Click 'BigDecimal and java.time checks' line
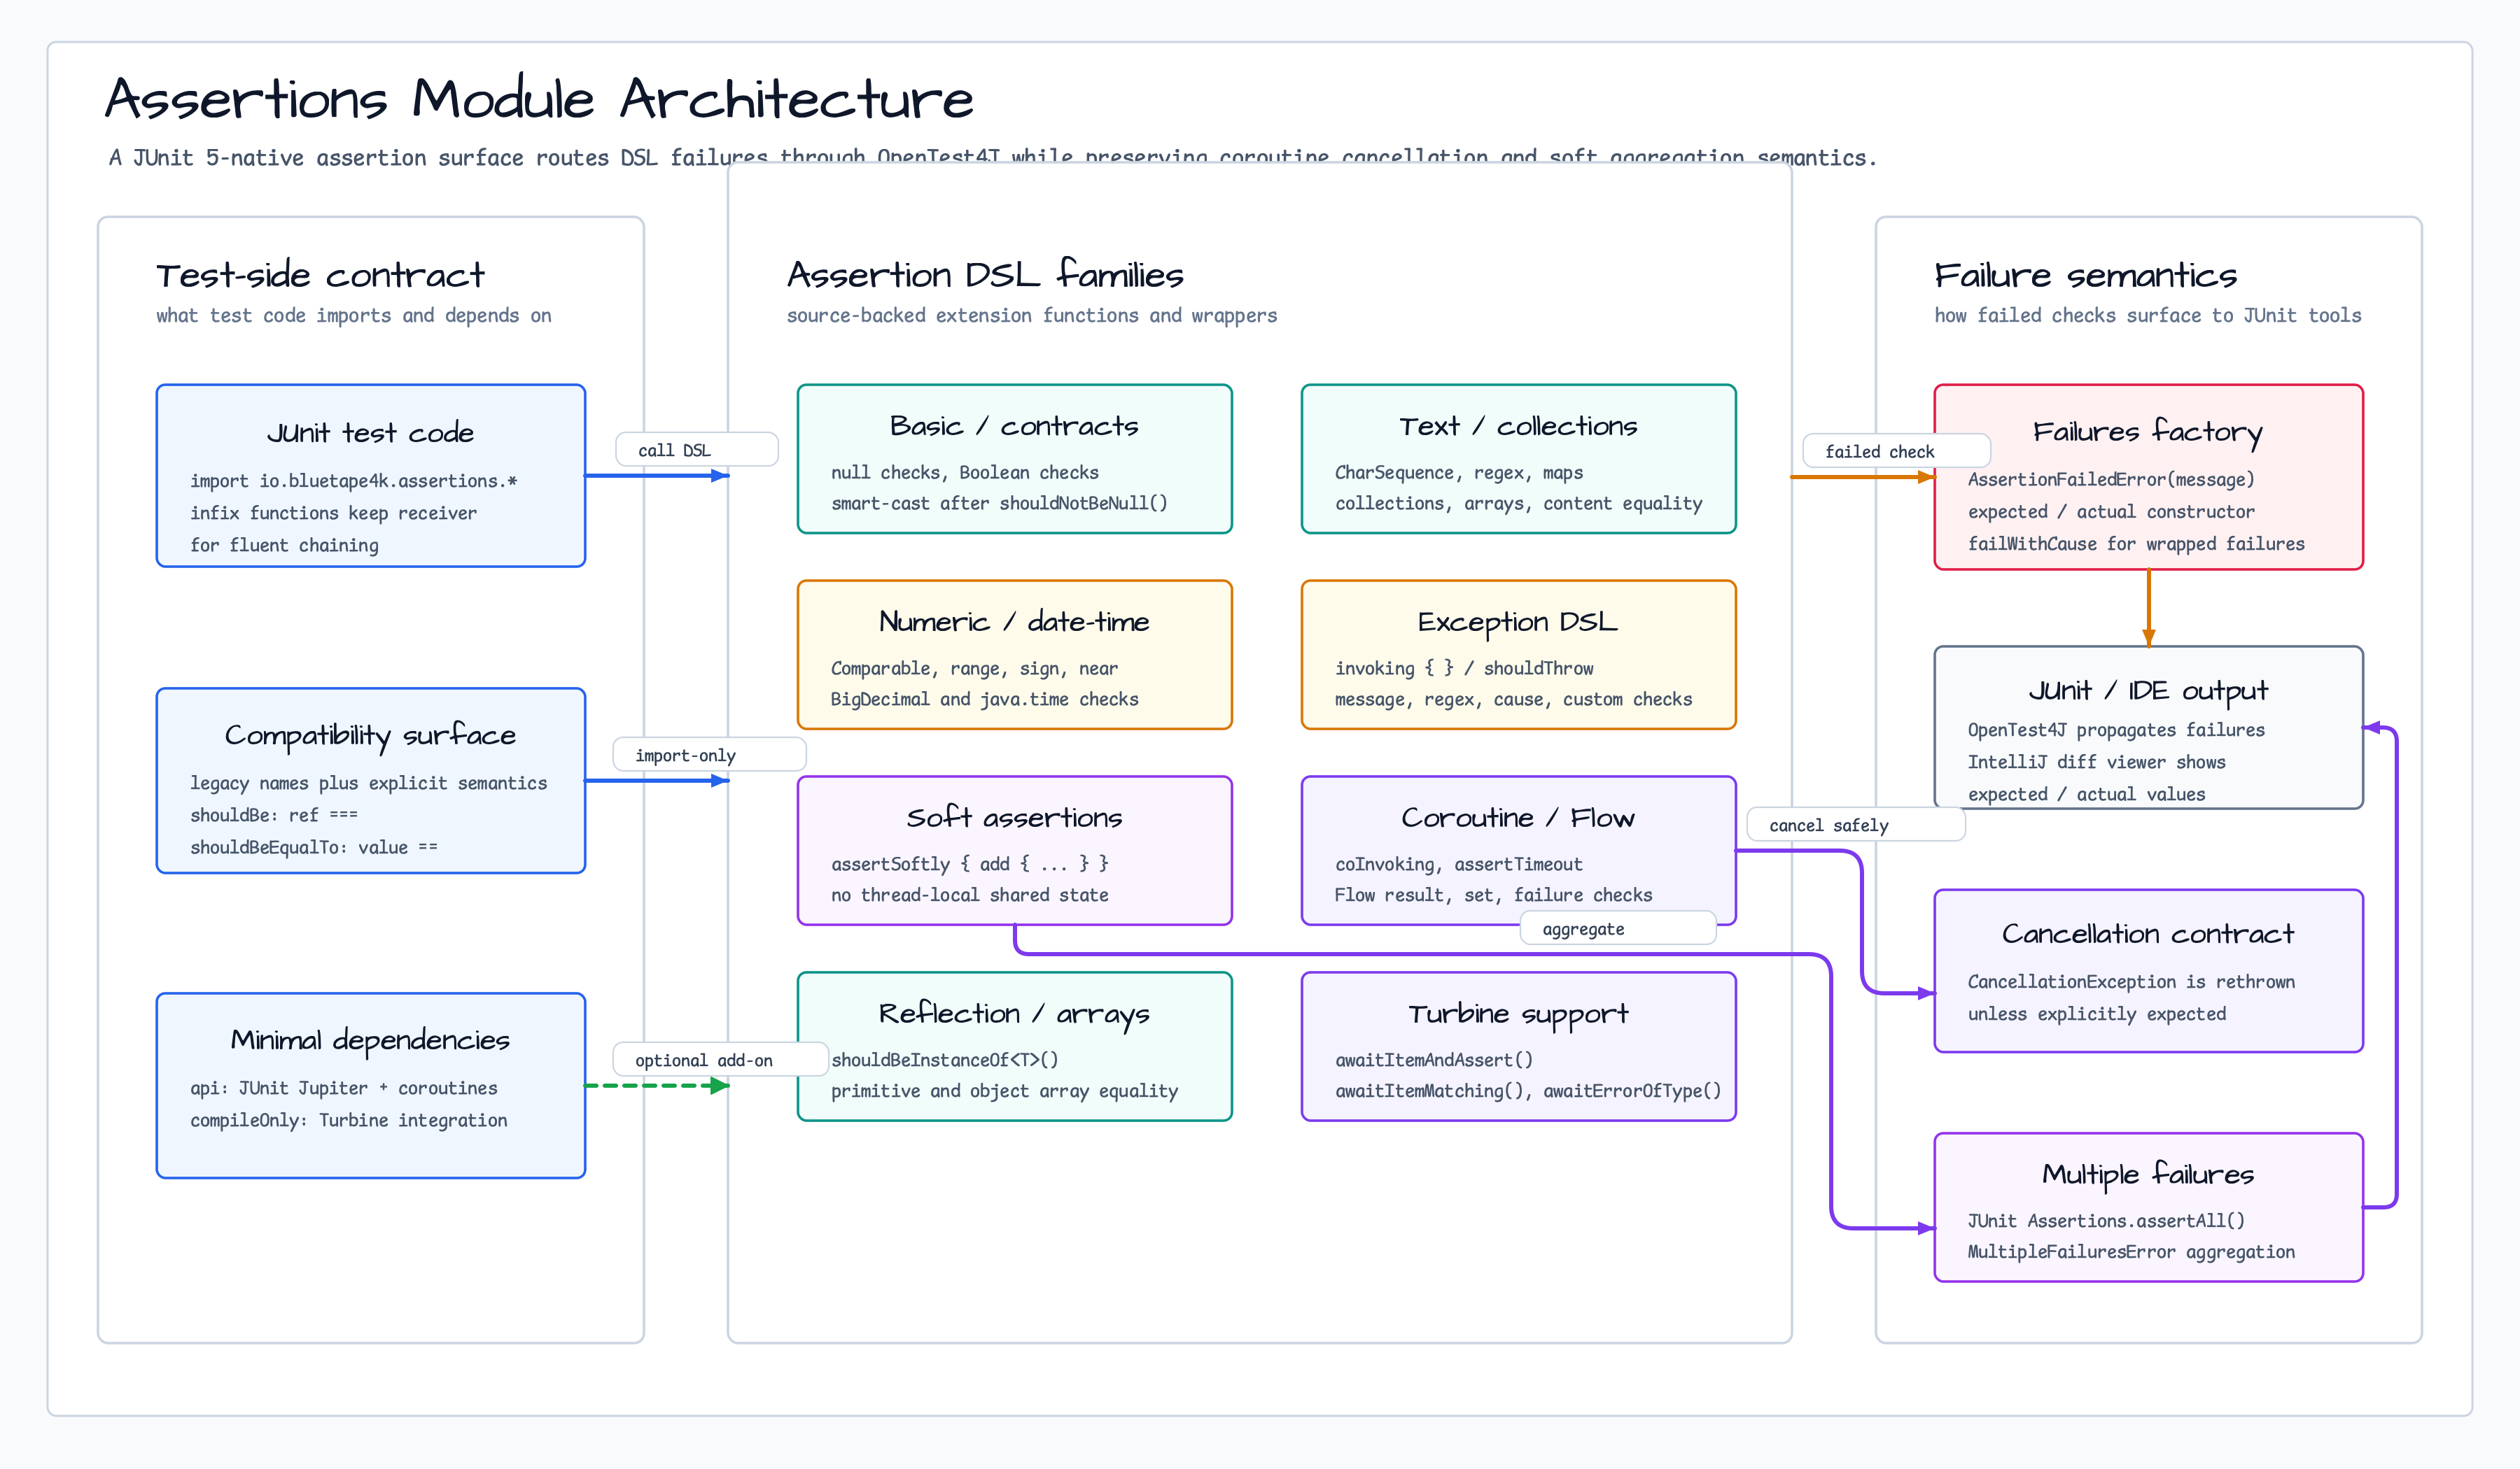The image size is (2520, 1469). tap(985, 699)
